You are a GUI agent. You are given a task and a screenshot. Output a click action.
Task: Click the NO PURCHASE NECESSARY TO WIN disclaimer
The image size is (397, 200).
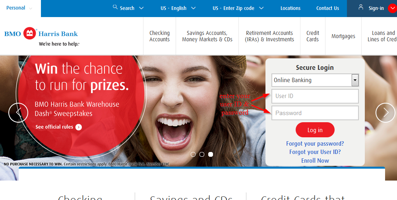87,164
